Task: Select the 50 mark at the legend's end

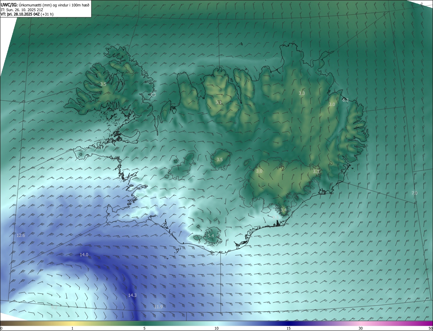Action: pyautogui.click(x=430, y=328)
